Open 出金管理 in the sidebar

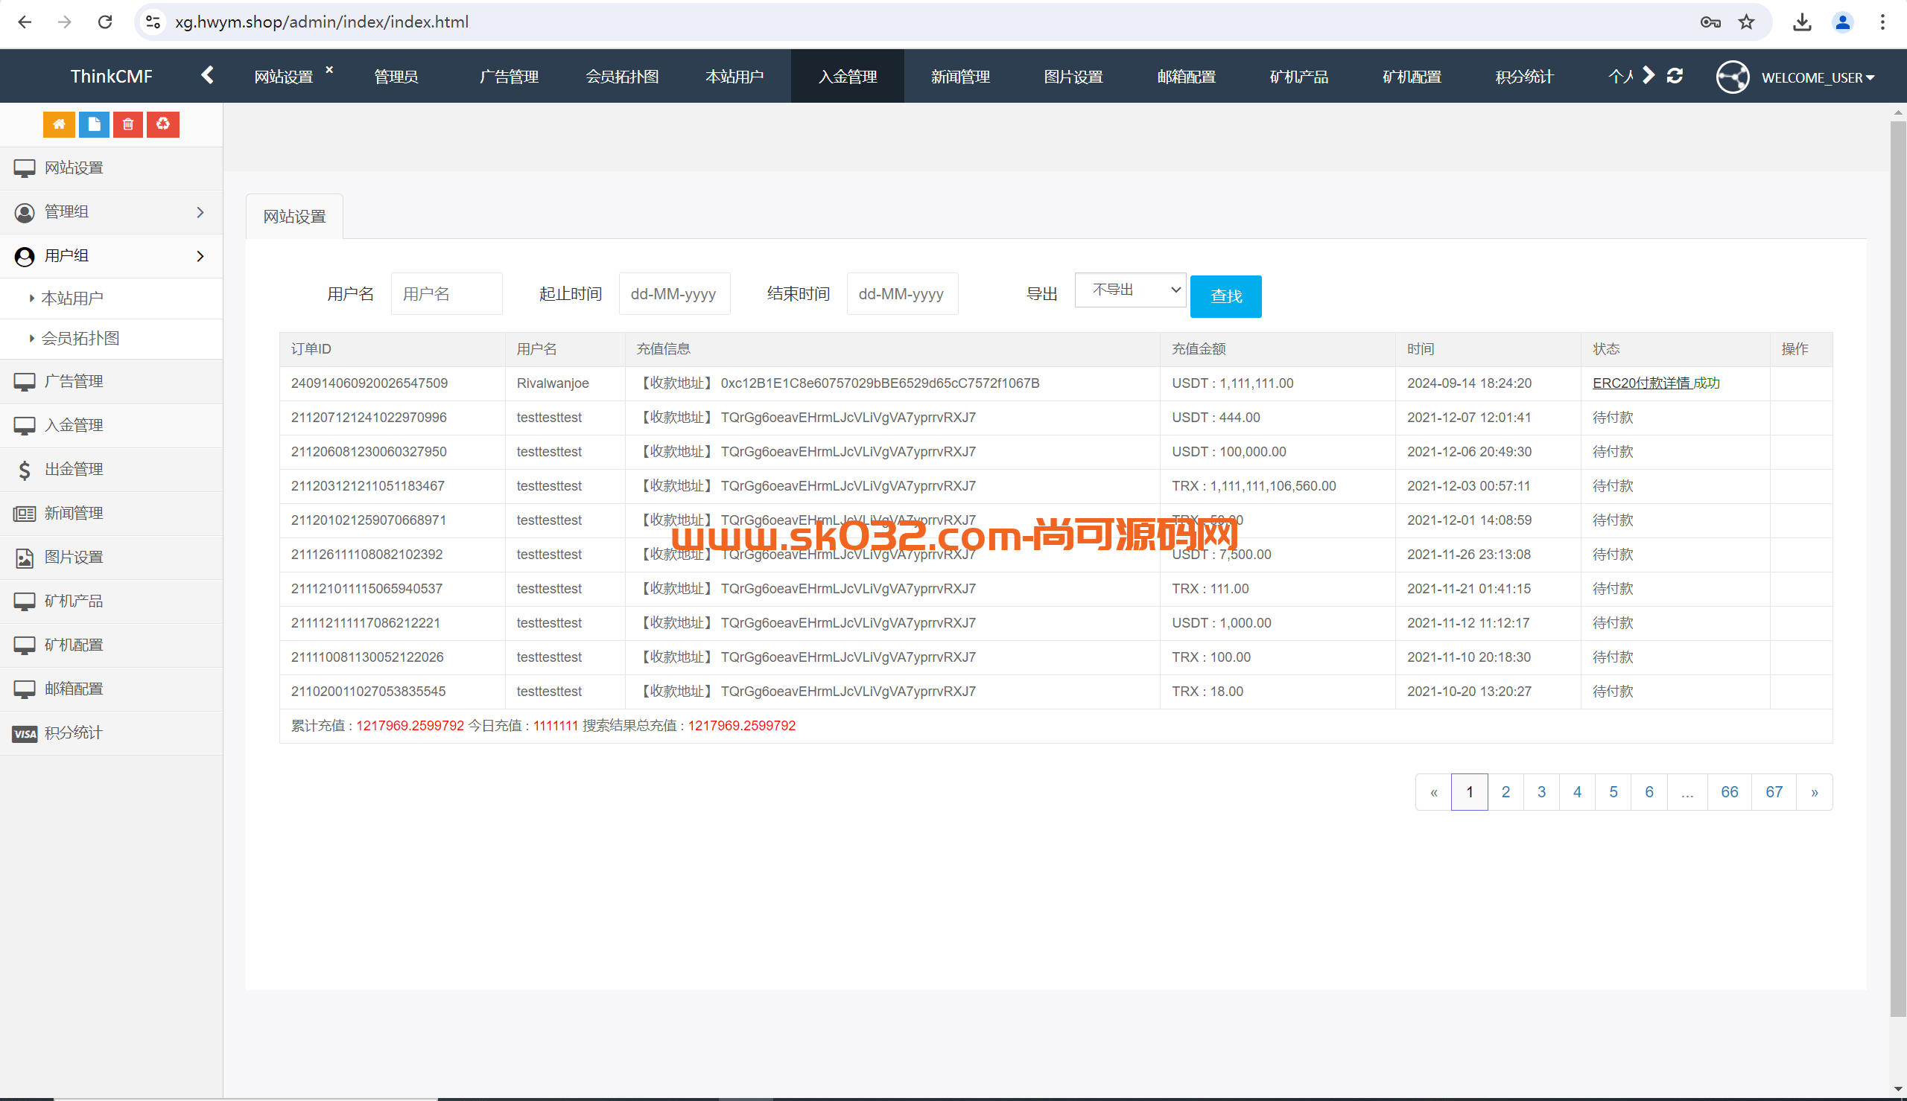[111, 469]
